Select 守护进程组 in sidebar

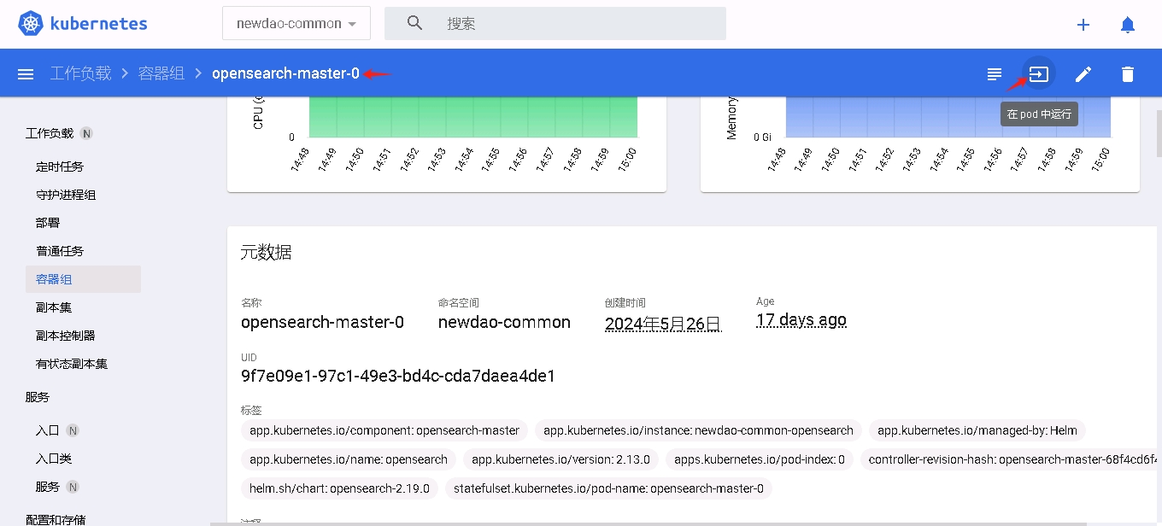pos(66,195)
